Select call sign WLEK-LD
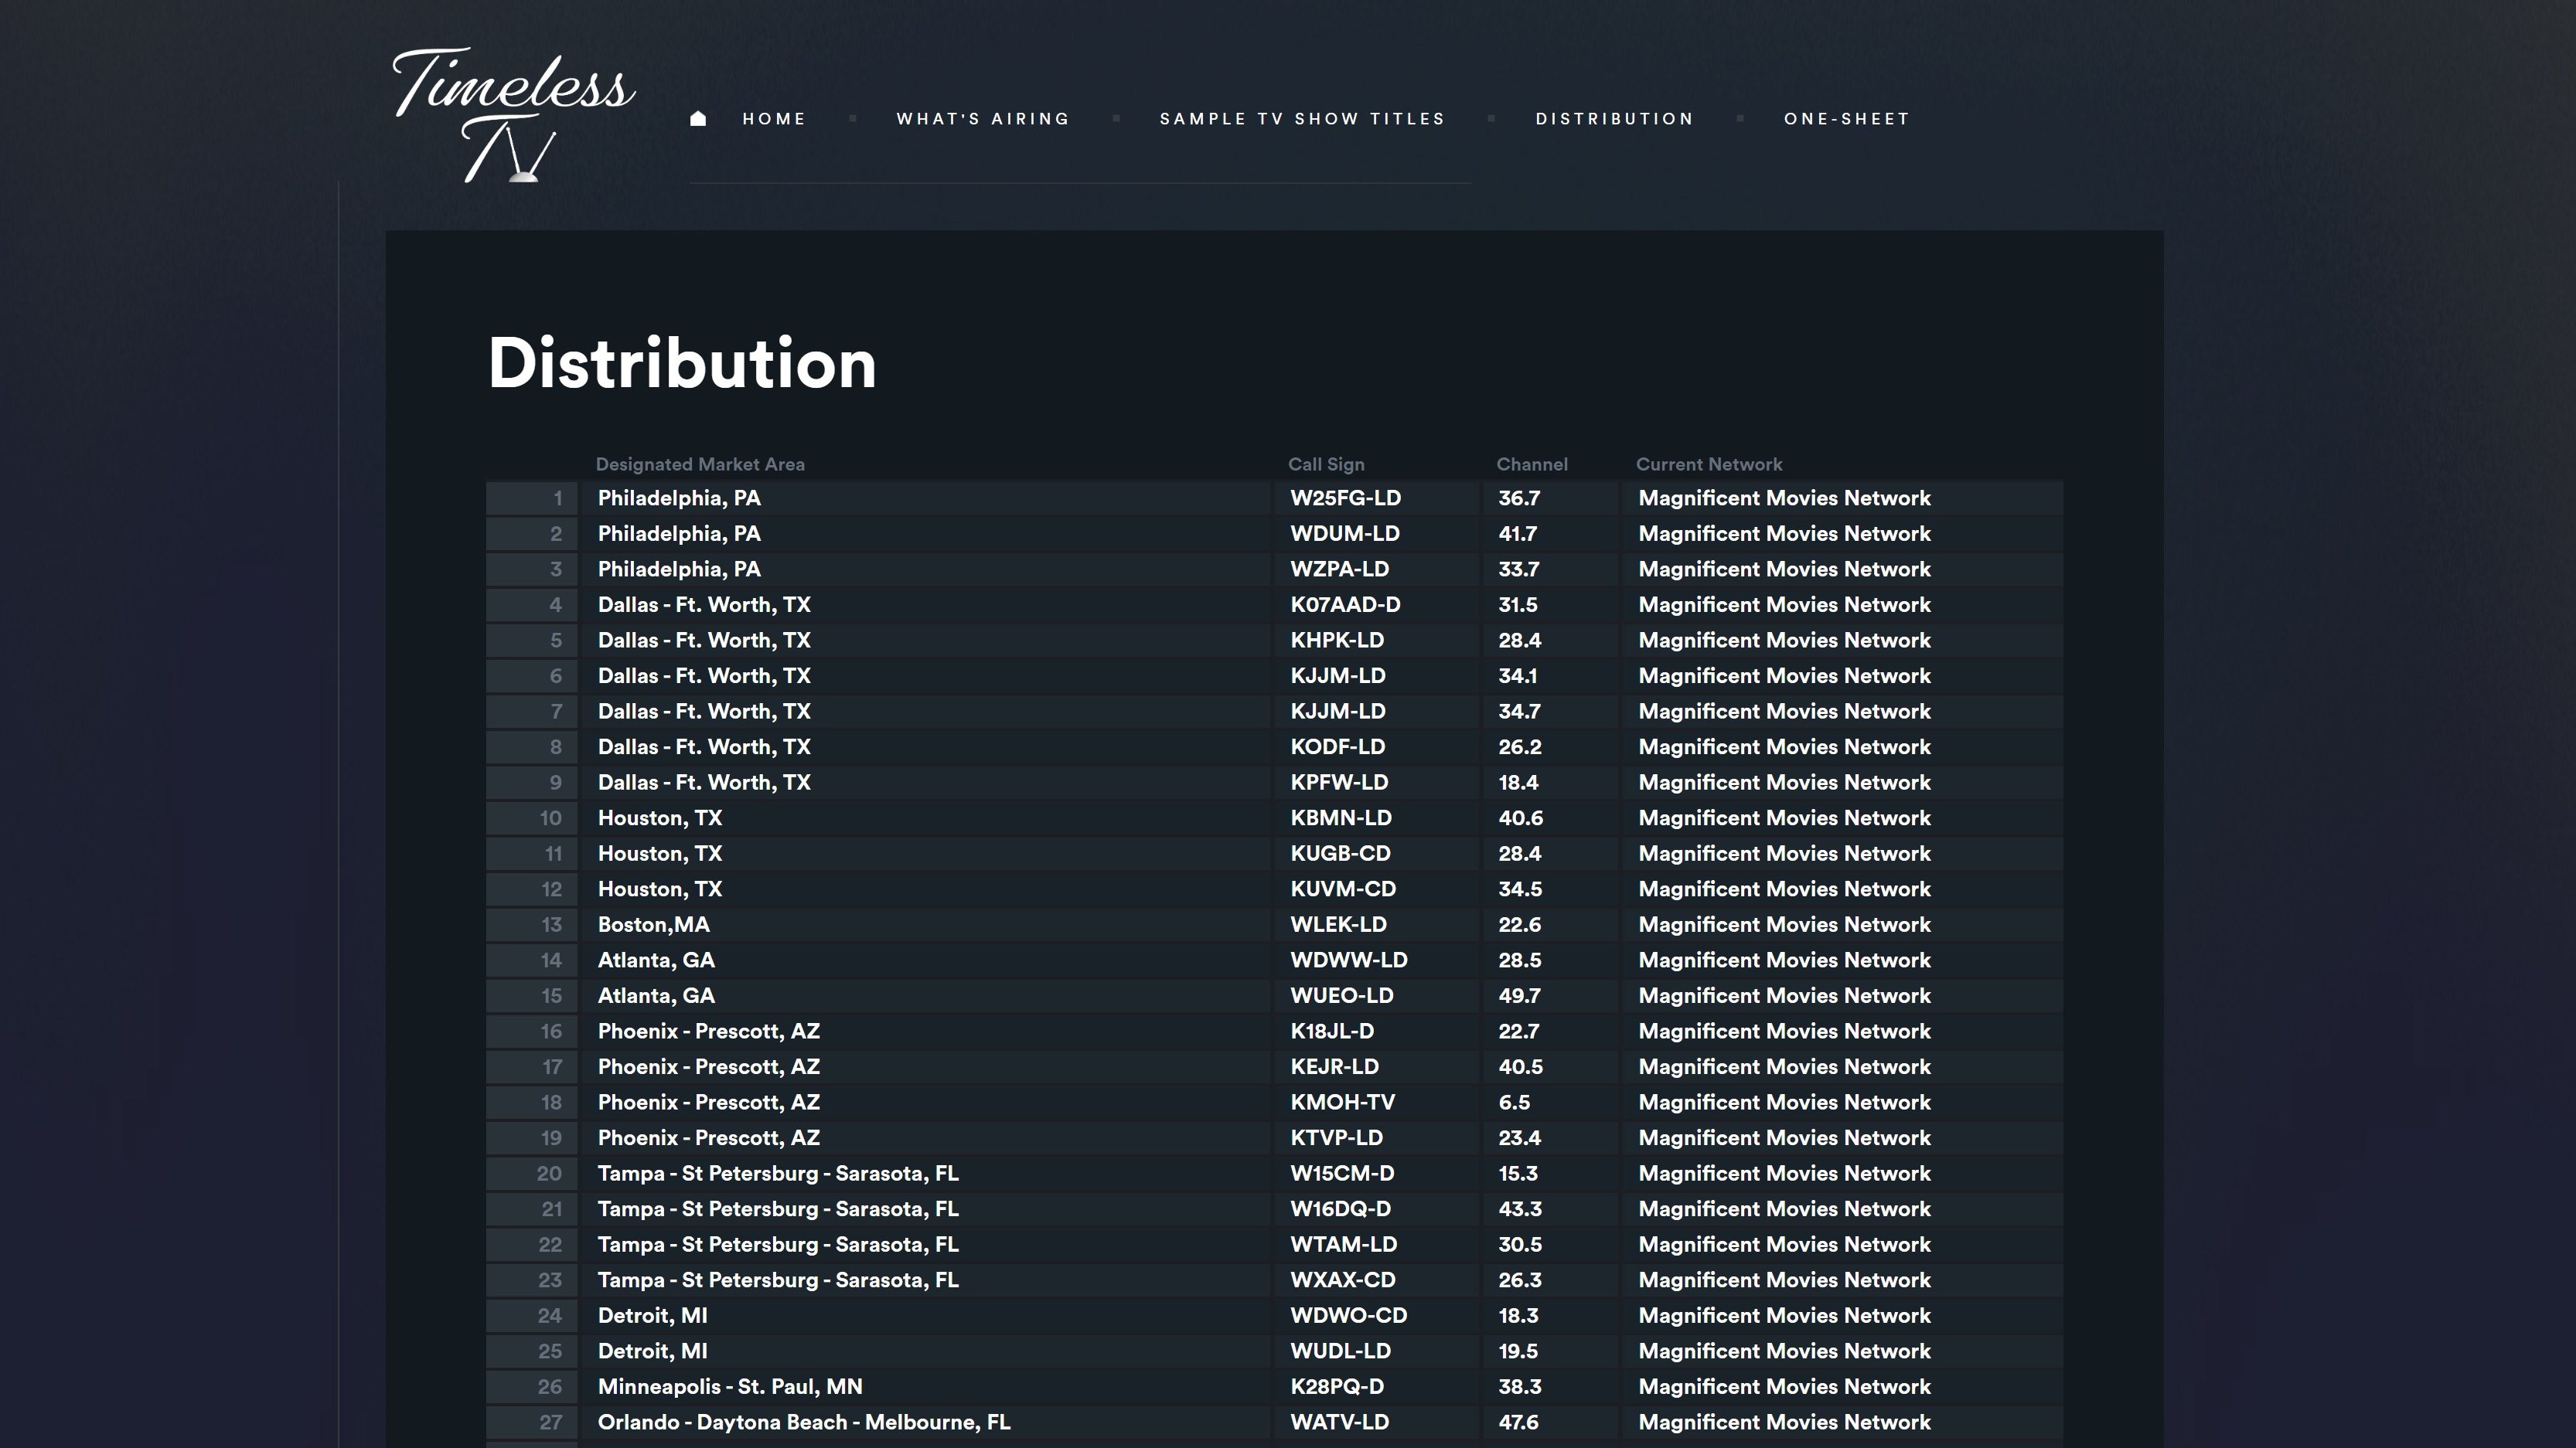Viewport: 2576px width, 1448px height. tap(1338, 926)
